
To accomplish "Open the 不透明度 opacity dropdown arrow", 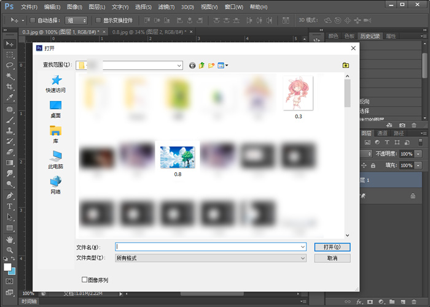I will [x=418, y=154].
